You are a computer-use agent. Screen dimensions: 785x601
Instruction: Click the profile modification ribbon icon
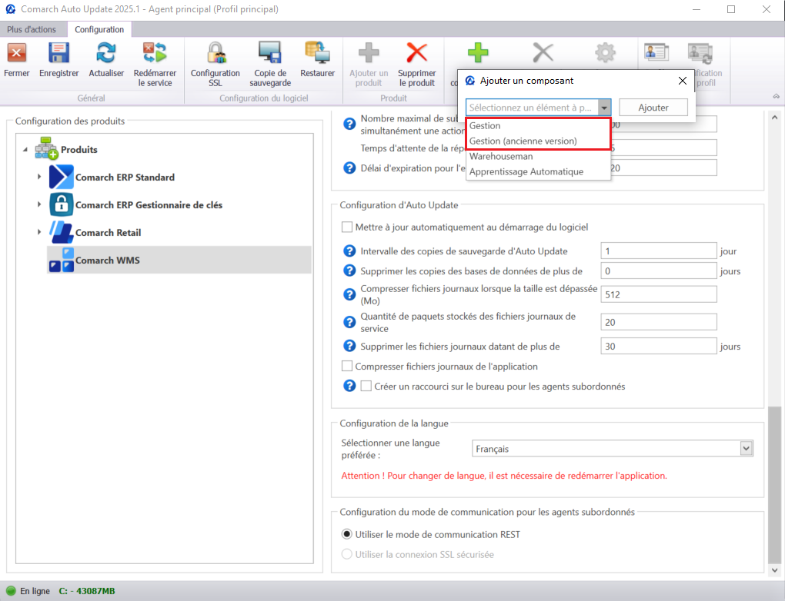(700, 53)
